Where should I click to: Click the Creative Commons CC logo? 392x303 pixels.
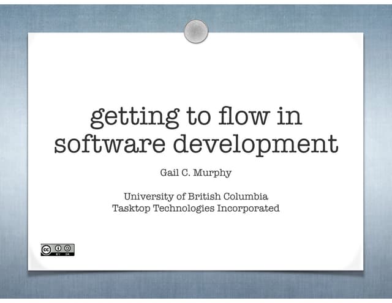(x=47, y=249)
